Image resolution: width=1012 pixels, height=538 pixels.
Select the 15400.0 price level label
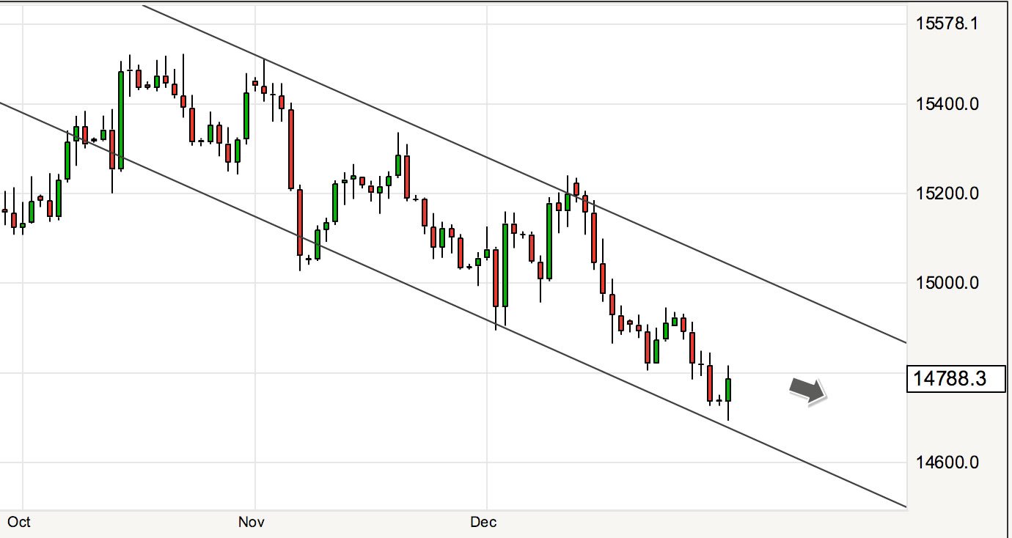(x=947, y=104)
